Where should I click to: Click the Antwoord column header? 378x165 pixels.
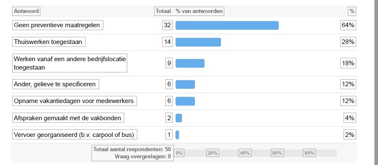point(26,11)
